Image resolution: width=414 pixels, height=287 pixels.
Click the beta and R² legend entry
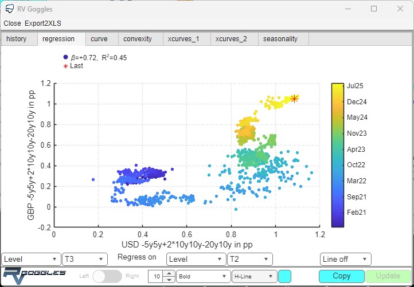[95, 57]
